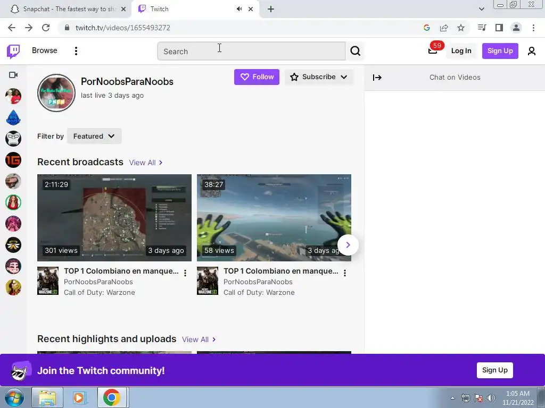Close the Snapchat tab
This screenshot has width=545, height=408.
coord(123,9)
